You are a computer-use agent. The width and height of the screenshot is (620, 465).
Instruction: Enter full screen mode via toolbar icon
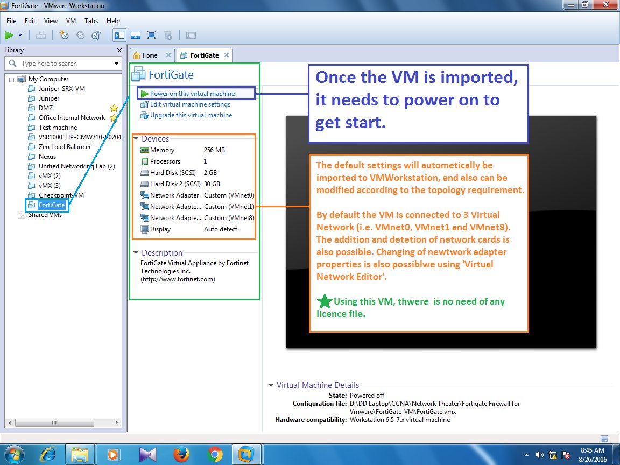tap(151, 35)
